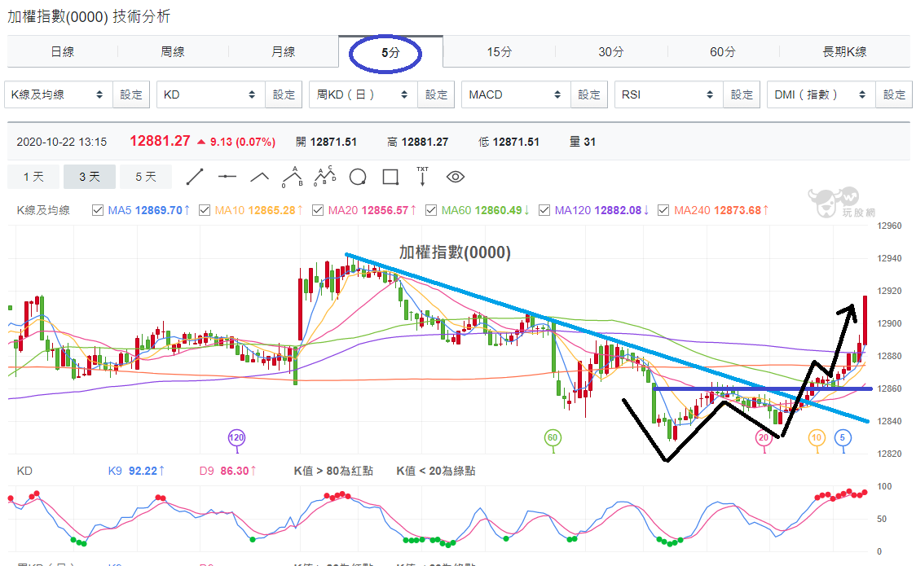Switch to the 月線 tab
Image resolution: width=916 pixels, height=566 pixels.
[x=284, y=52]
